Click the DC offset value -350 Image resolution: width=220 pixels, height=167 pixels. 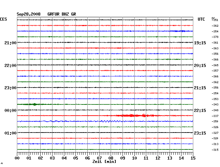coord(215,121)
